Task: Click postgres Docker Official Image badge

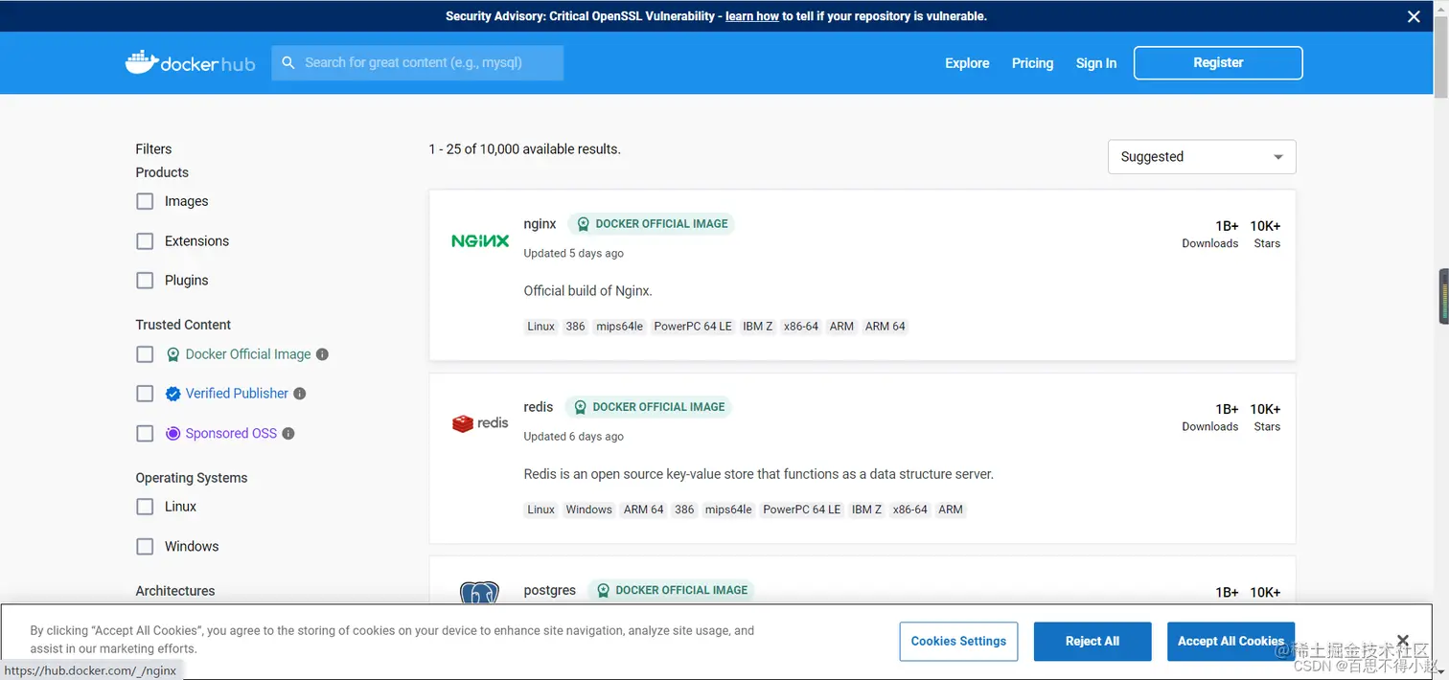Action: [x=671, y=590]
